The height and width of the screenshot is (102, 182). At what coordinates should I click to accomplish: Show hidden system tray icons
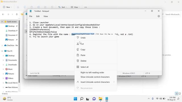point(148,99)
